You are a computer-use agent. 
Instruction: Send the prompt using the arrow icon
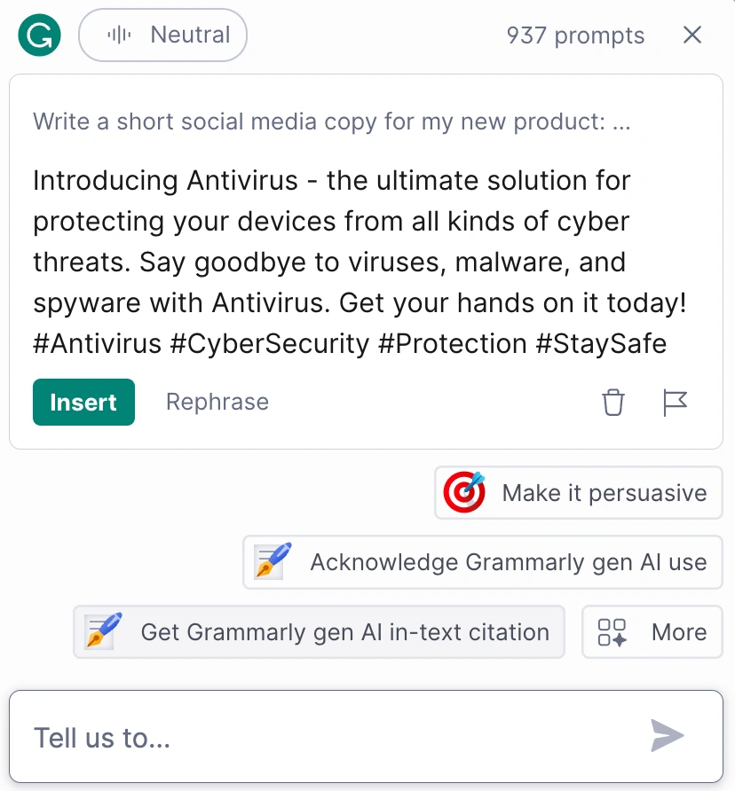pyautogui.click(x=667, y=736)
